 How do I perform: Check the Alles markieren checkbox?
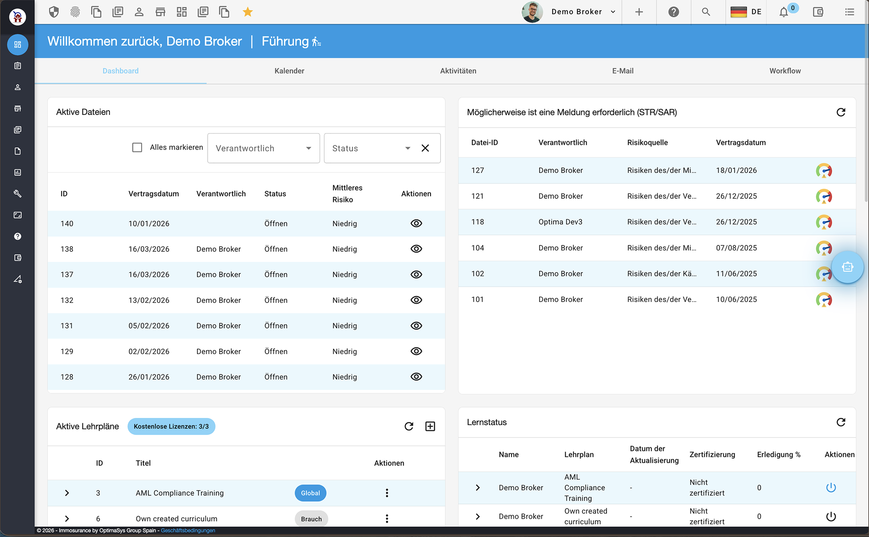(x=137, y=148)
